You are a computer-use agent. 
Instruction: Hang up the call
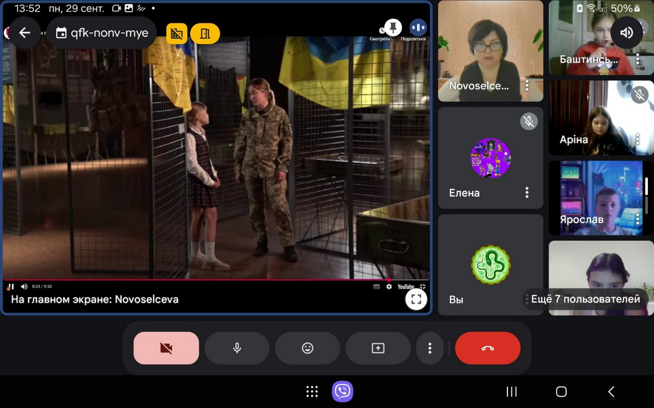coord(487,348)
